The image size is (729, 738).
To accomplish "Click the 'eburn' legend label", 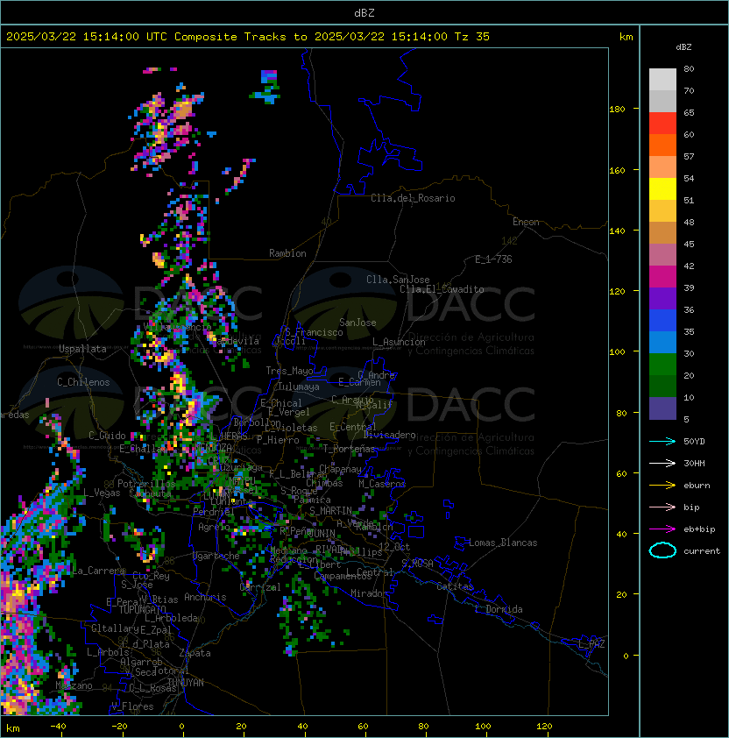I will click(x=697, y=486).
